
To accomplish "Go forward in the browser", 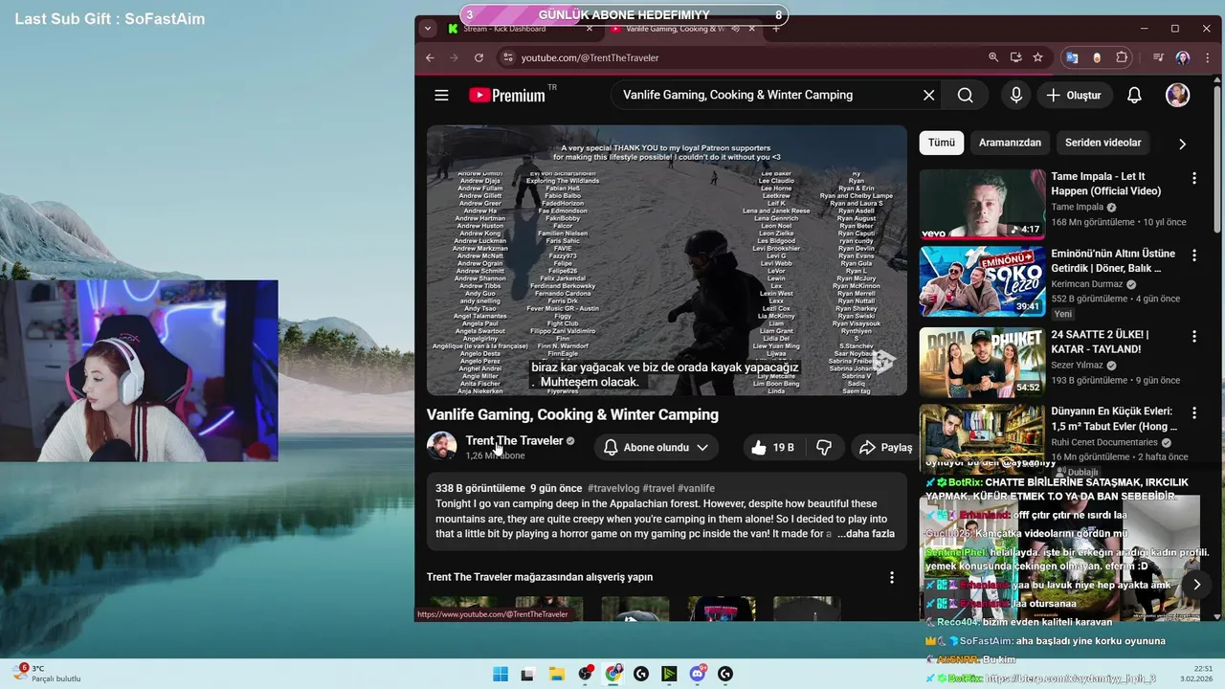I will 455,57.
